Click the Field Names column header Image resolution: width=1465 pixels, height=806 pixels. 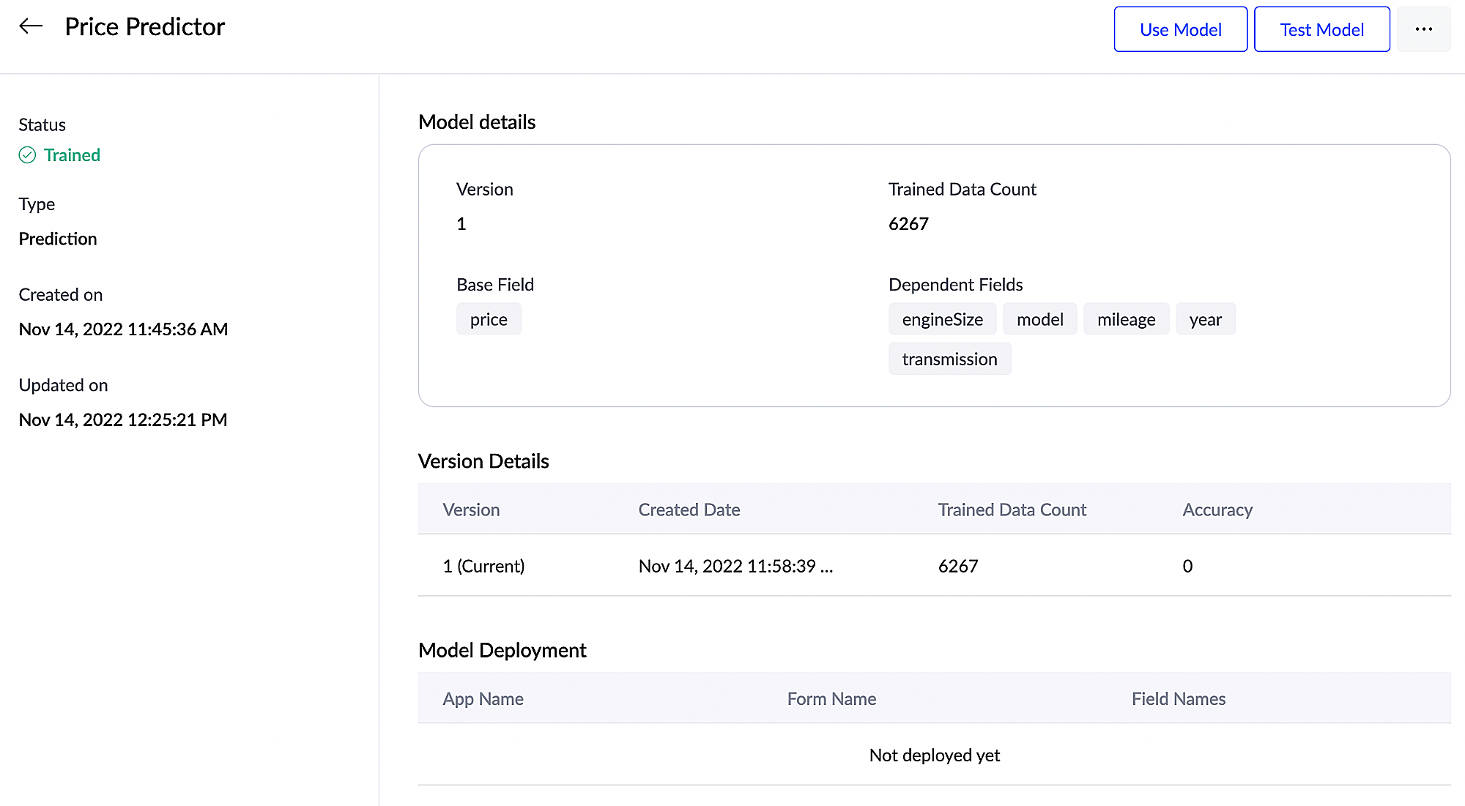1178,699
